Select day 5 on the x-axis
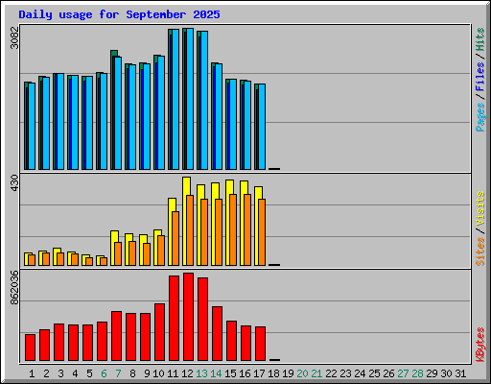 point(89,373)
